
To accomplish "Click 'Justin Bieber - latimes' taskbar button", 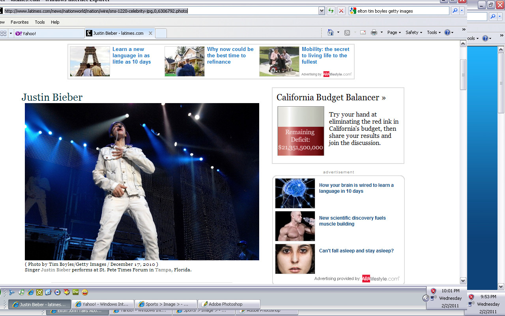I will pyautogui.click(x=40, y=304).
